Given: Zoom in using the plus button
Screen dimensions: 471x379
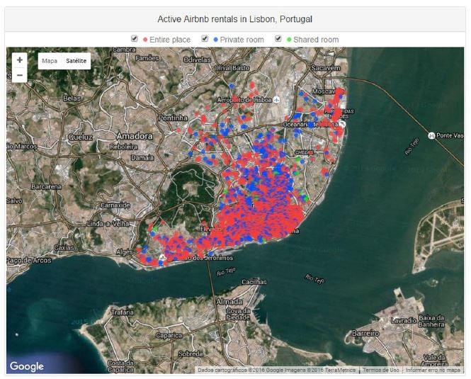Looking at the screenshot, I should 20,60.
